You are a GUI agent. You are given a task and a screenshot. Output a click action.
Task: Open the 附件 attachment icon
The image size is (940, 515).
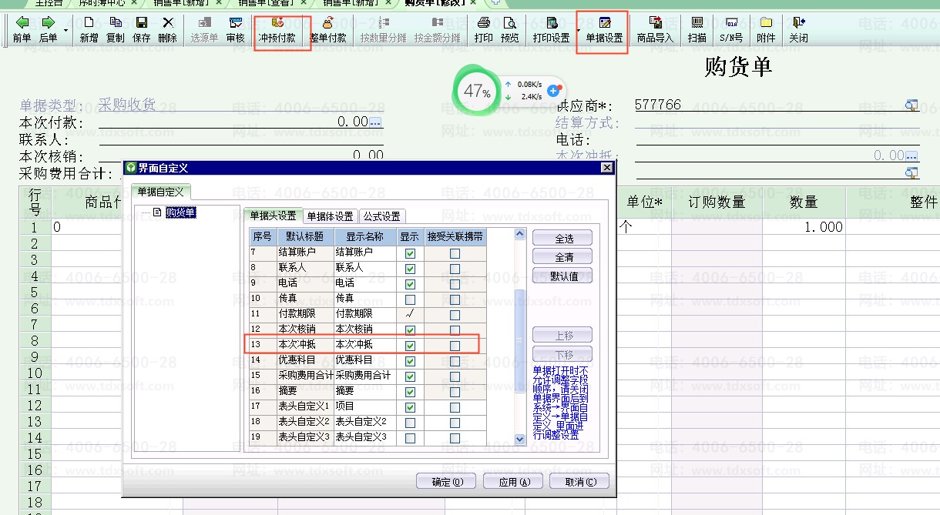click(x=766, y=28)
